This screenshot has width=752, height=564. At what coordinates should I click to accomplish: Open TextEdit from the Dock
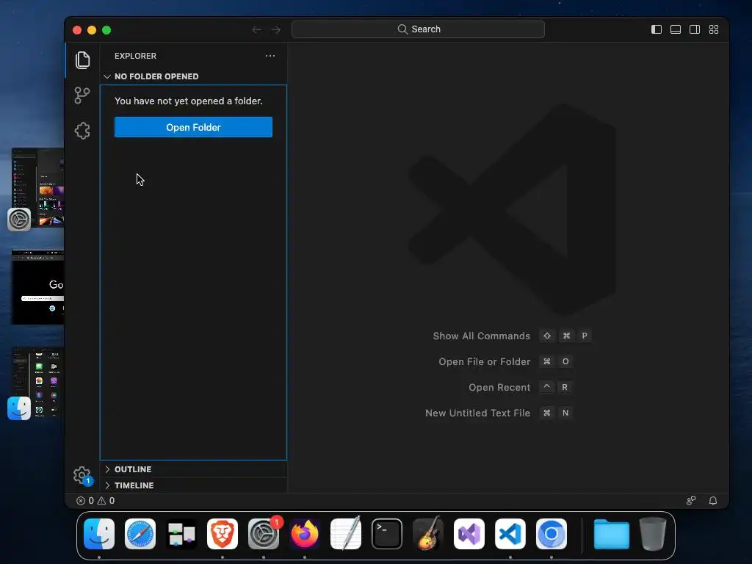click(x=346, y=534)
